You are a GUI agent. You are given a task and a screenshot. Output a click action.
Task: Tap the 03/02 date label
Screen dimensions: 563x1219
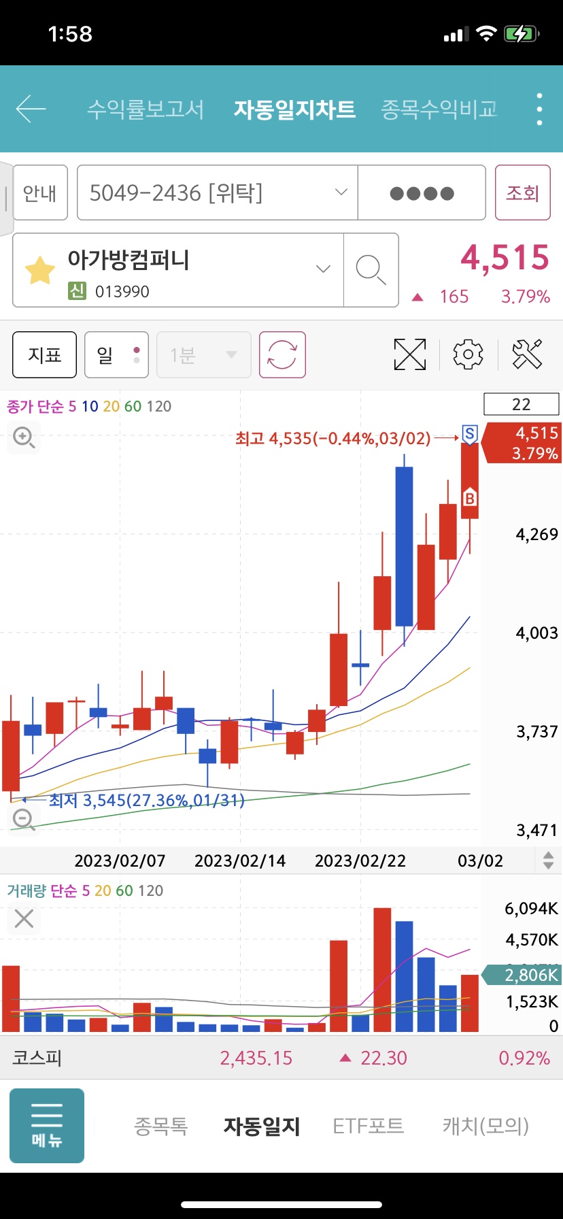480,861
